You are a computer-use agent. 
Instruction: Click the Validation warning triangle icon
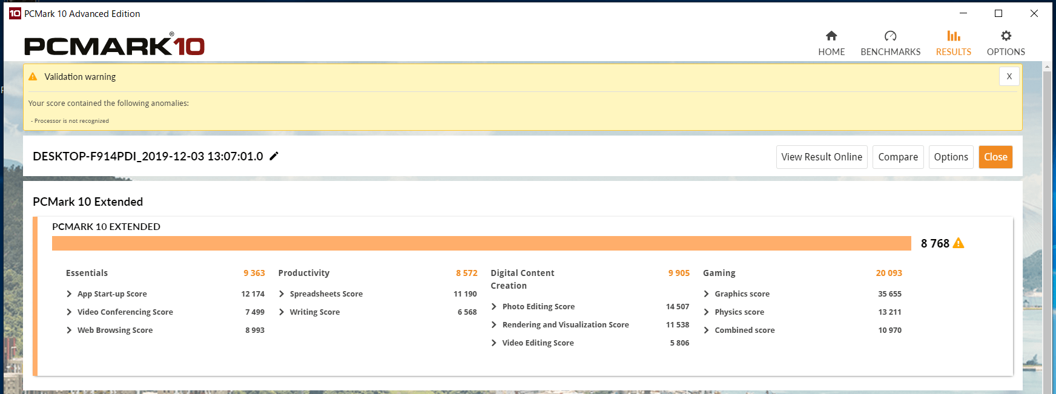coord(33,77)
